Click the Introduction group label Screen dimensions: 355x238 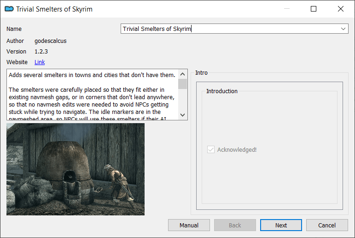pyautogui.click(x=221, y=91)
